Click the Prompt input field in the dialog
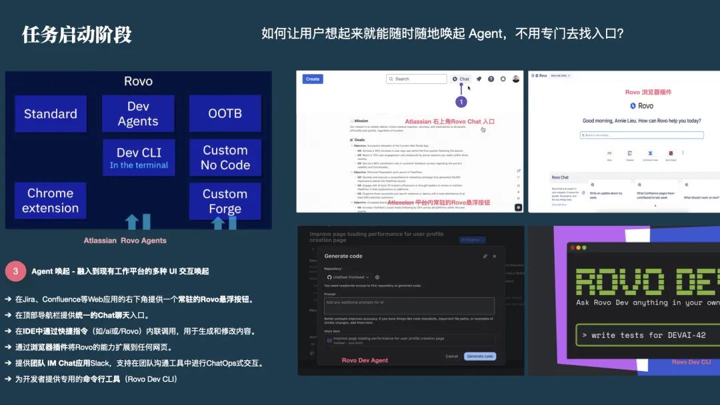The height and width of the screenshot is (405, 720). point(409,304)
